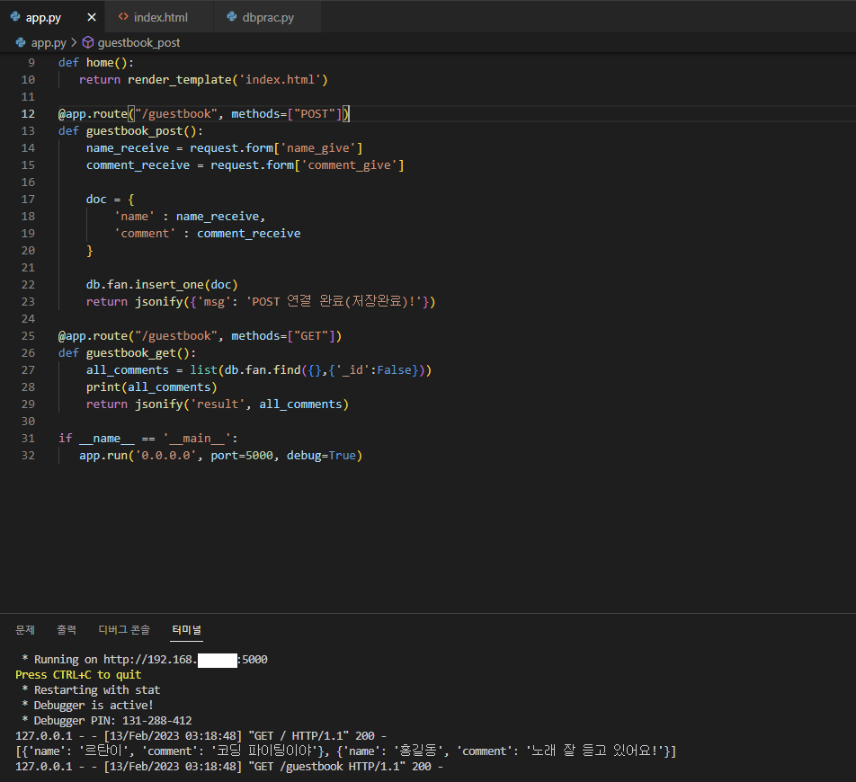Close the app.py tab

pyautogui.click(x=92, y=17)
